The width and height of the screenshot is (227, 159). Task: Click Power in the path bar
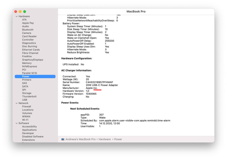[118, 139]
